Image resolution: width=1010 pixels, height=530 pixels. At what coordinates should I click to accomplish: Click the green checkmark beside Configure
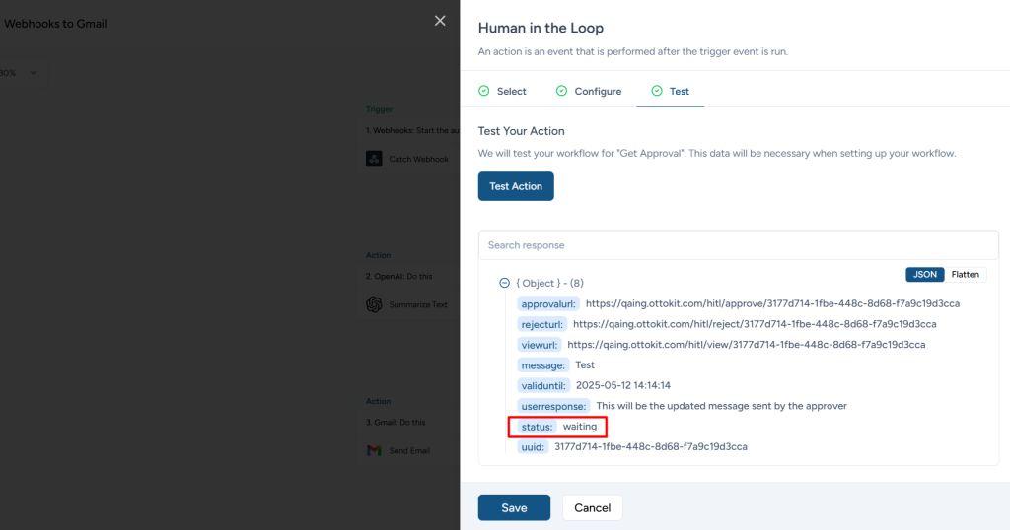(562, 91)
